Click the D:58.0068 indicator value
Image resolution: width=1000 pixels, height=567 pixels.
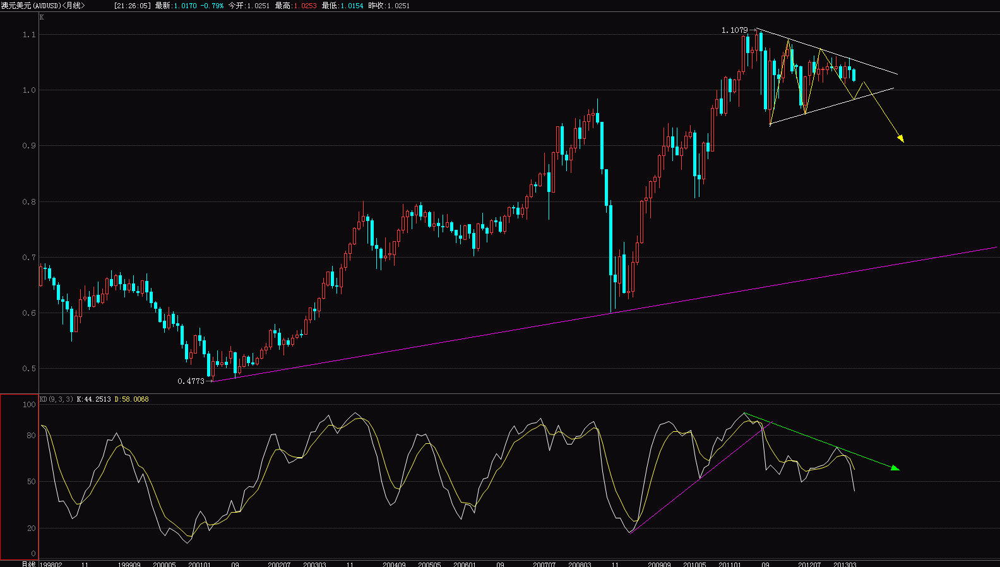[x=131, y=399]
